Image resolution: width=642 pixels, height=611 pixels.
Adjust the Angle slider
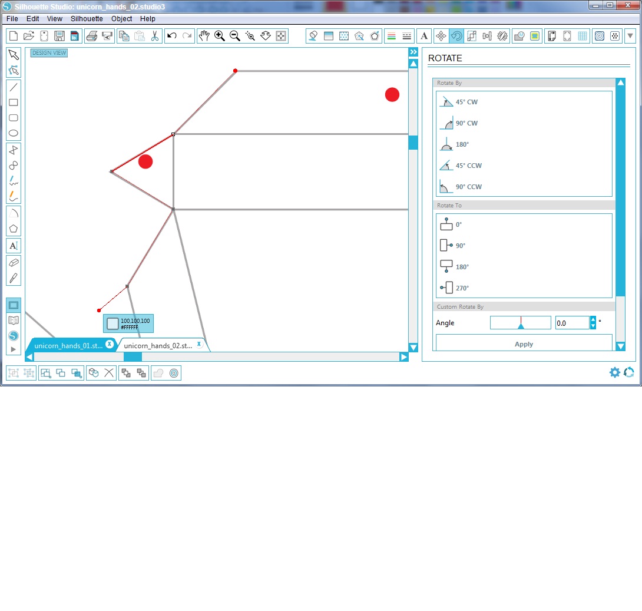click(521, 323)
